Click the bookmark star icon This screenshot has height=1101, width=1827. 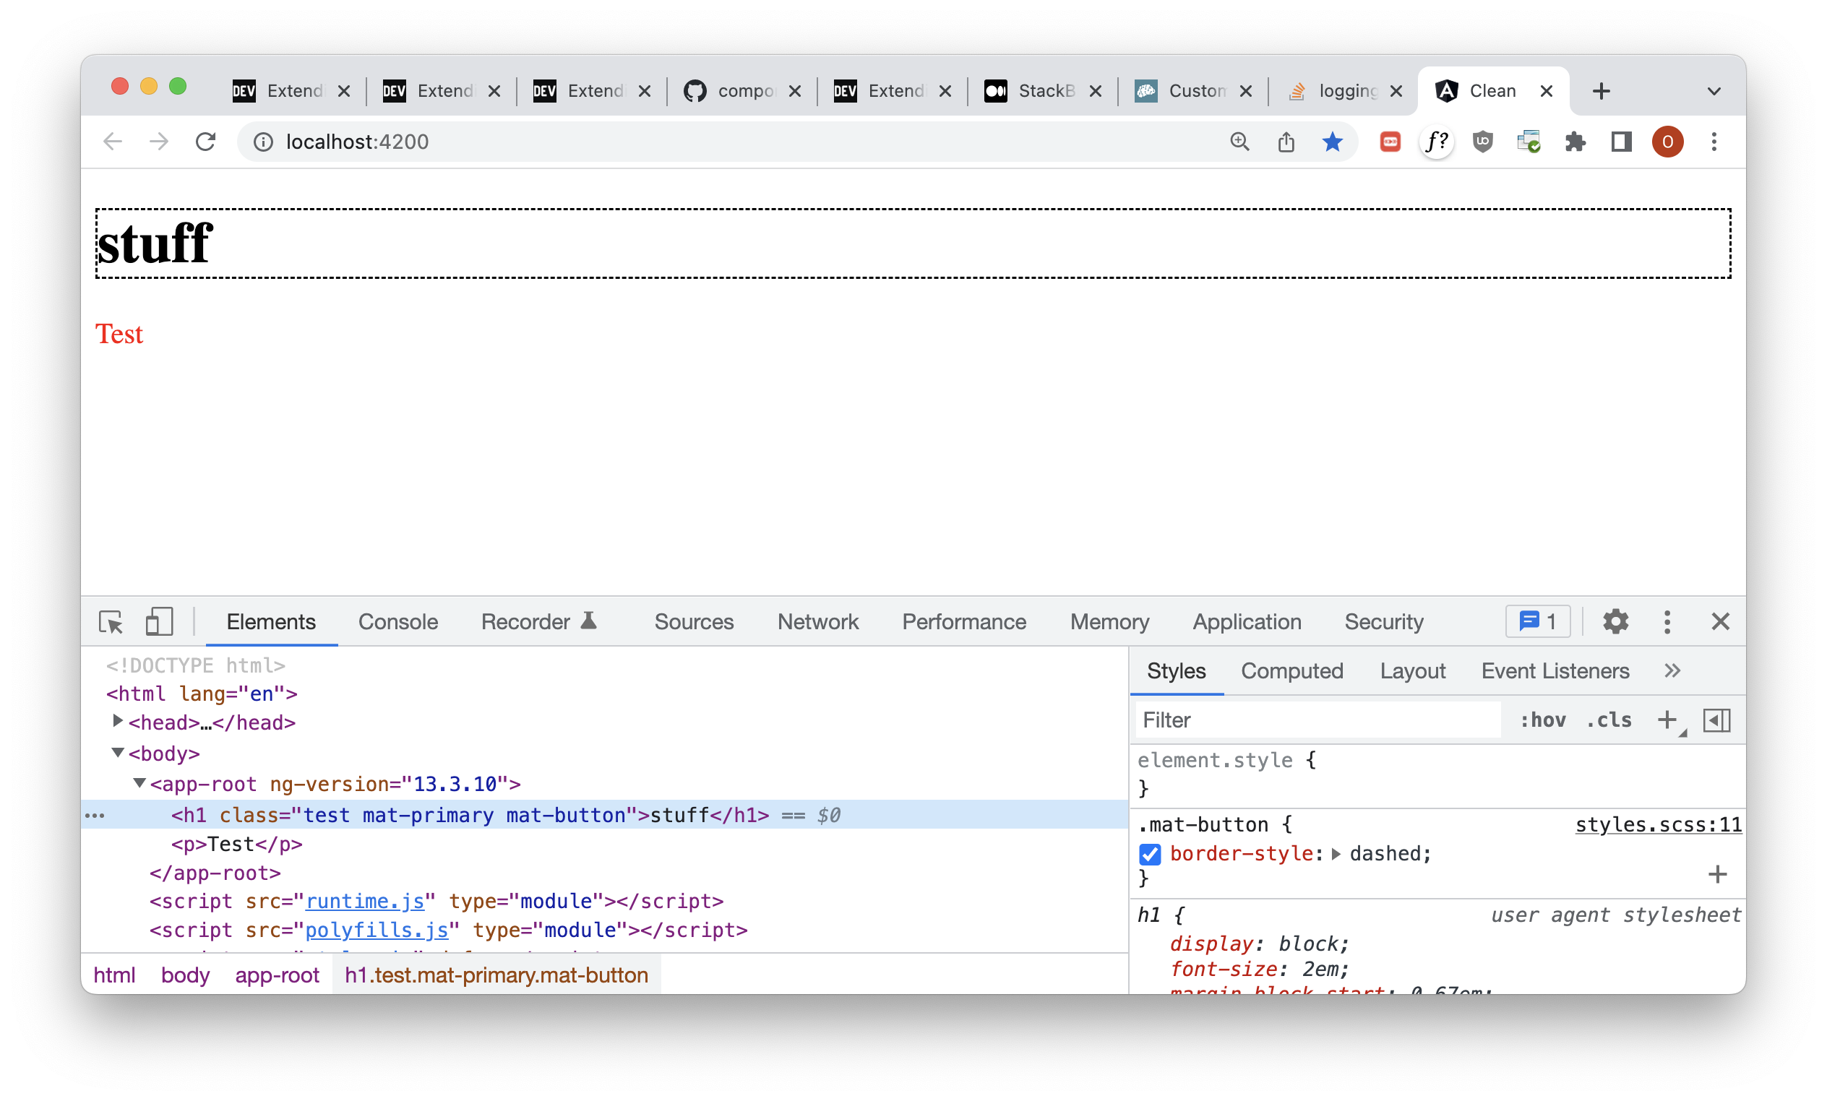click(1332, 142)
